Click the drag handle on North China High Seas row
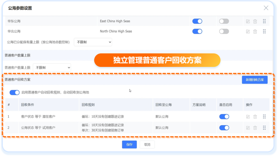Viewport: 278px width, 156px height. coord(264,31)
